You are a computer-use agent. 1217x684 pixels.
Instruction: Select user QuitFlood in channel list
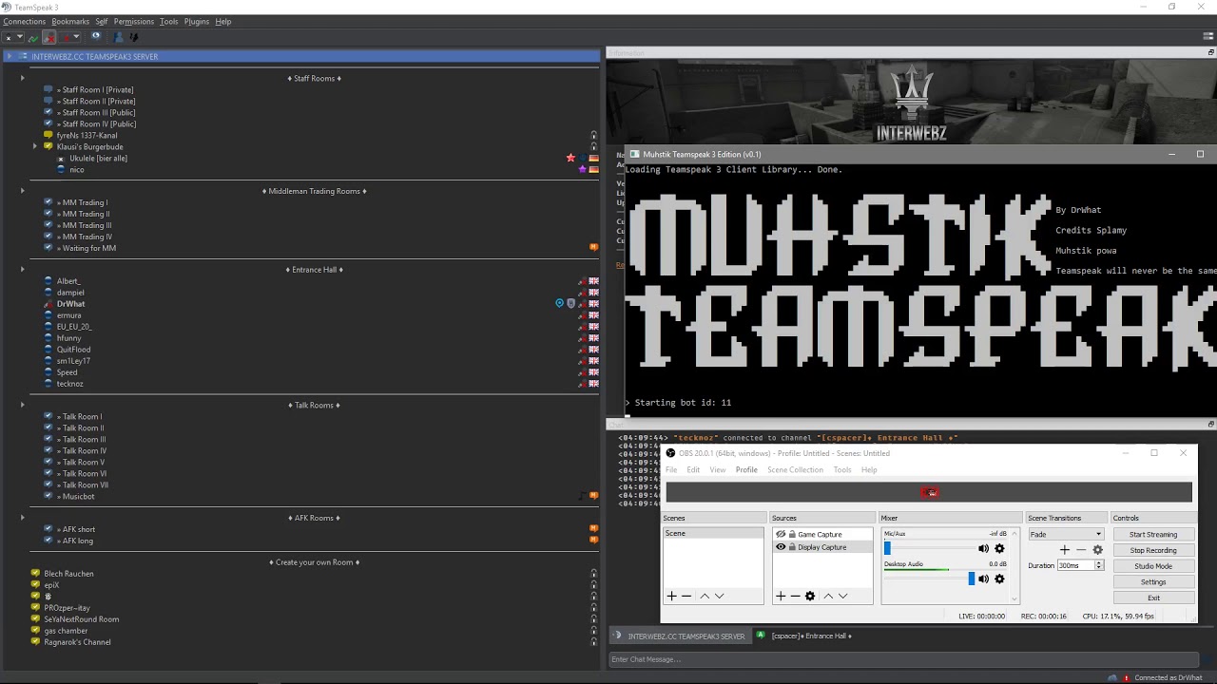[x=73, y=349]
